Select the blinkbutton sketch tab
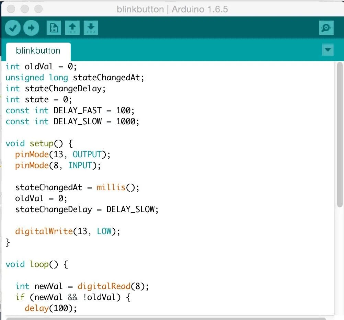344x320 pixels. pyautogui.click(x=38, y=51)
